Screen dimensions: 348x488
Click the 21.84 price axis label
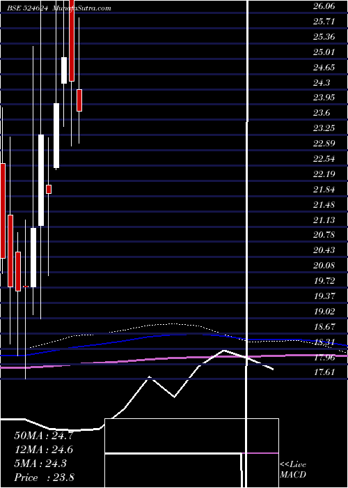324,189
